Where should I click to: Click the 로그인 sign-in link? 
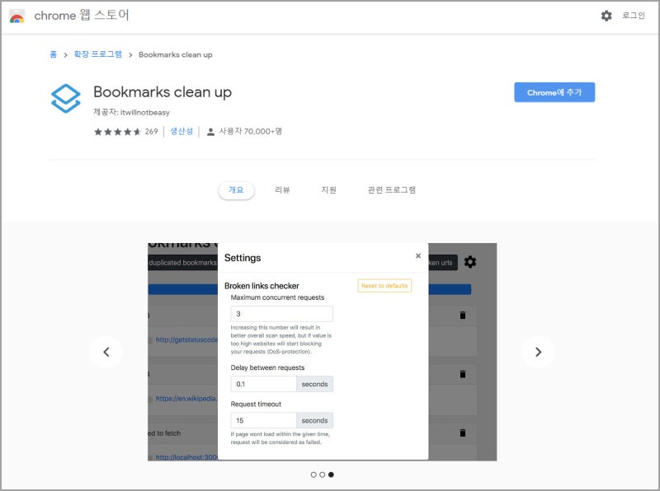633,16
